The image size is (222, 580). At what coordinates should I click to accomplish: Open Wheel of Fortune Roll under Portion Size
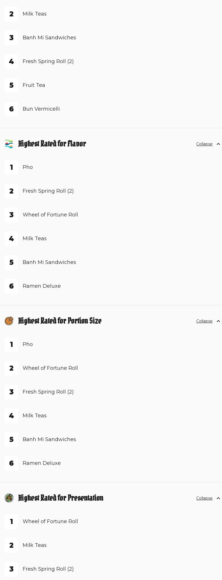click(50, 368)
